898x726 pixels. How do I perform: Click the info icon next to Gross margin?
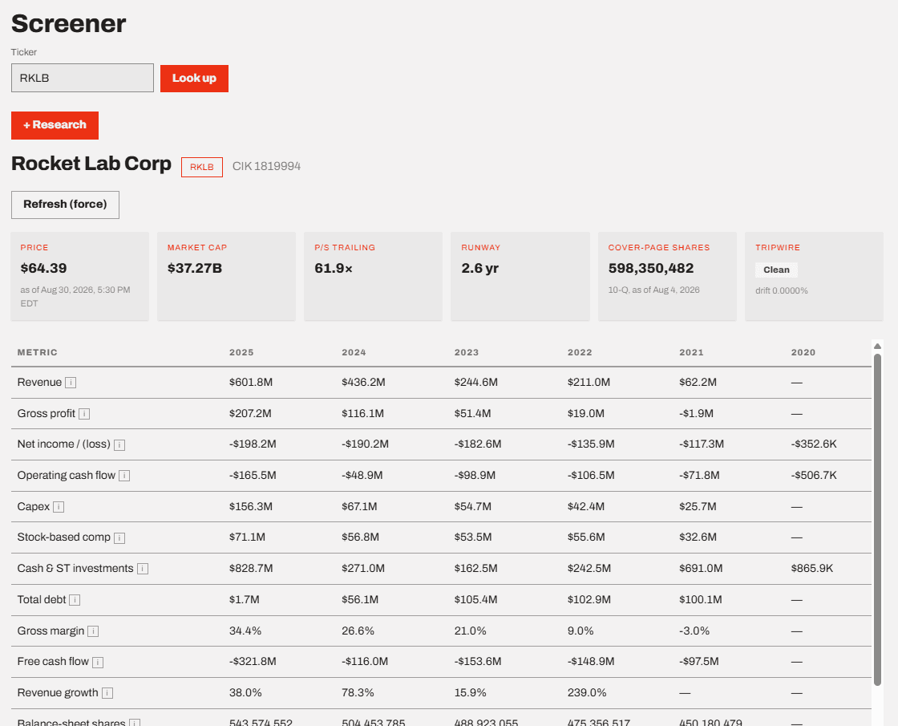(93, 631)
